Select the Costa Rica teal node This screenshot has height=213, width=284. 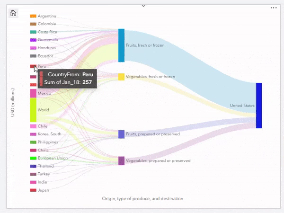(33, 32)
